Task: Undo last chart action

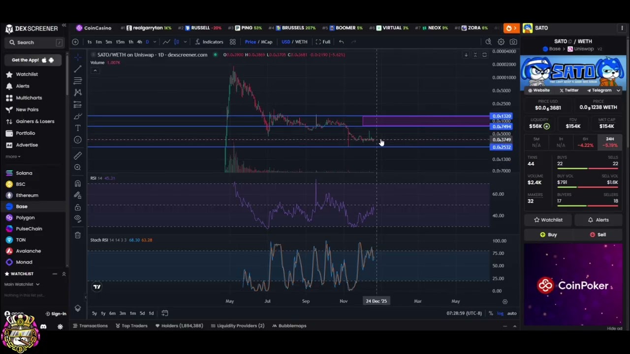Action: [x=341, y=42]
